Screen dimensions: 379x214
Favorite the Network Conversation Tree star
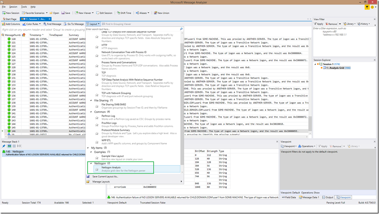97,56
